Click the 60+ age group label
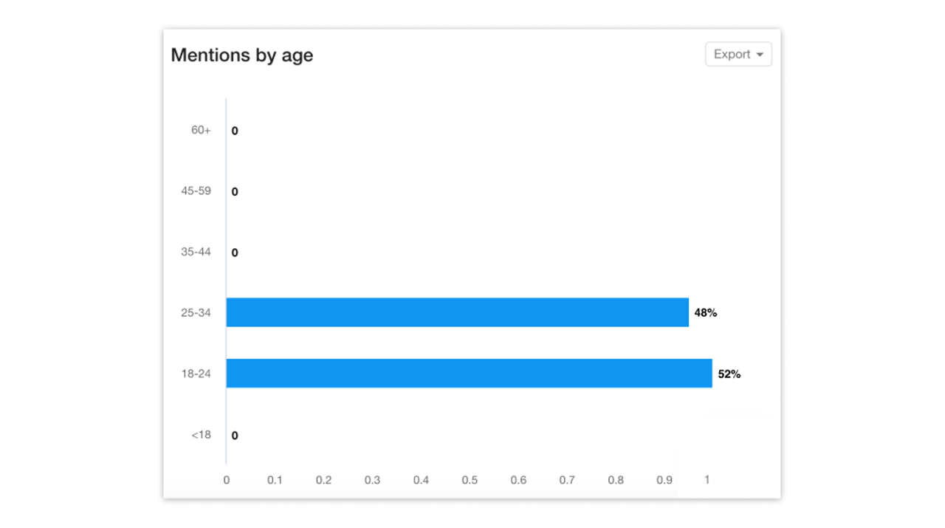Screen dimensions: 945x528 [x=201, y=130]
